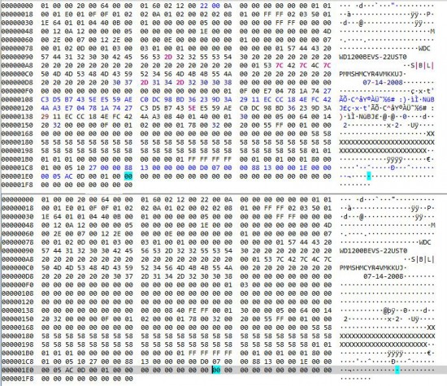Click offset 000001E0 in the bottom pane
This screenshot has width=447, height=386.
coord(17,370)
